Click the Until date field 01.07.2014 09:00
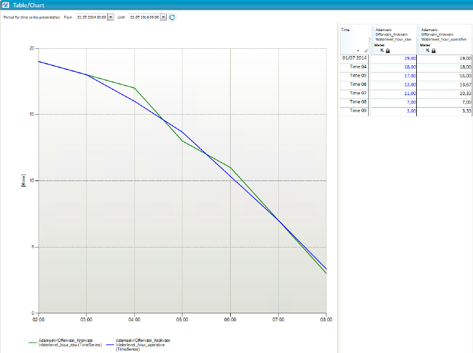Screen dimensions: 473x353 (143, 17)
